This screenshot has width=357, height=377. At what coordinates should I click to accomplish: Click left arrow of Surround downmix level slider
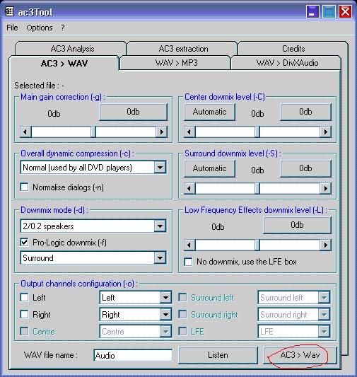(189, 188)
